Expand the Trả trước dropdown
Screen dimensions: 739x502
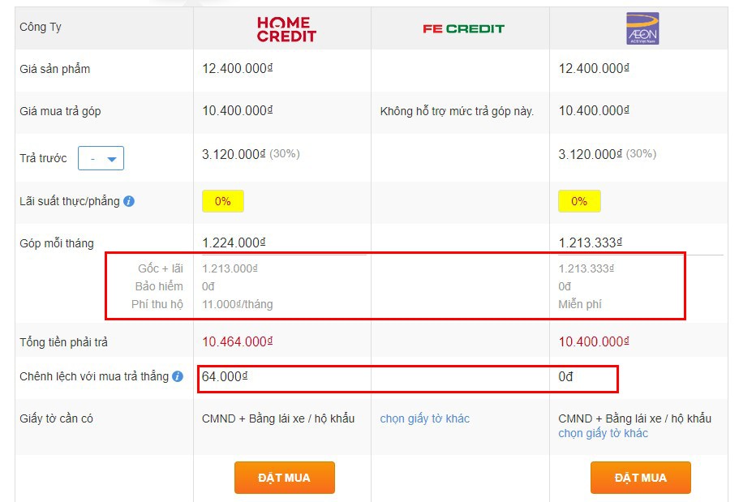click(x=101, y=159)
